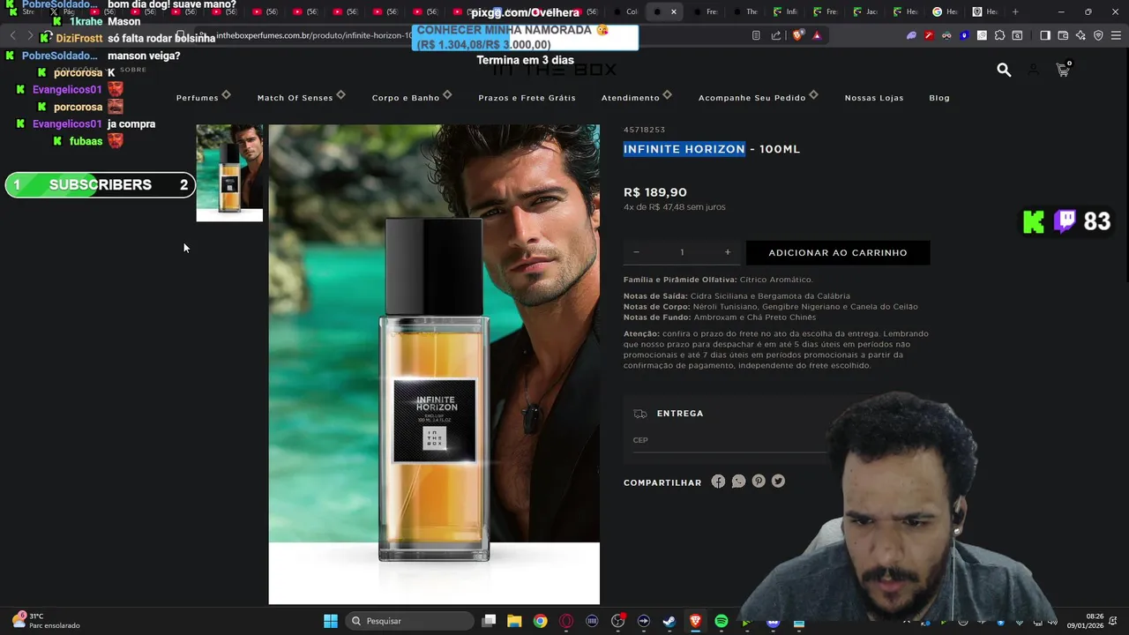Open Brave Wallet icon
Image resolution: width=1129 pixels, height=635 pixels.
point(1063,35)
